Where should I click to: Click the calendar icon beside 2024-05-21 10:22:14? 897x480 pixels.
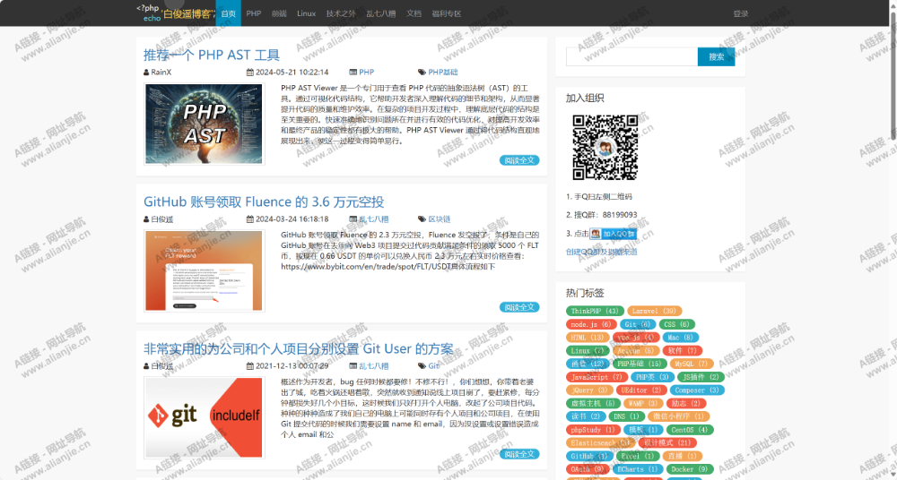coord(250,72)
